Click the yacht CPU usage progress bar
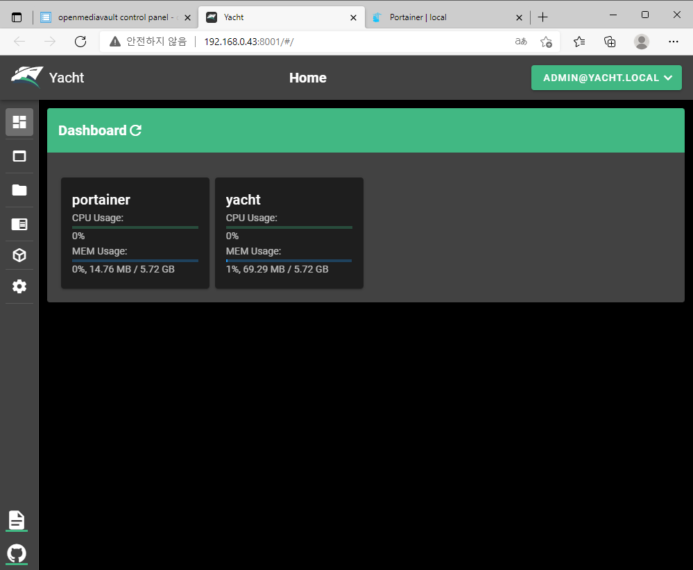The image size is (693, 570). pyautogui.click(x=289, y=227)
